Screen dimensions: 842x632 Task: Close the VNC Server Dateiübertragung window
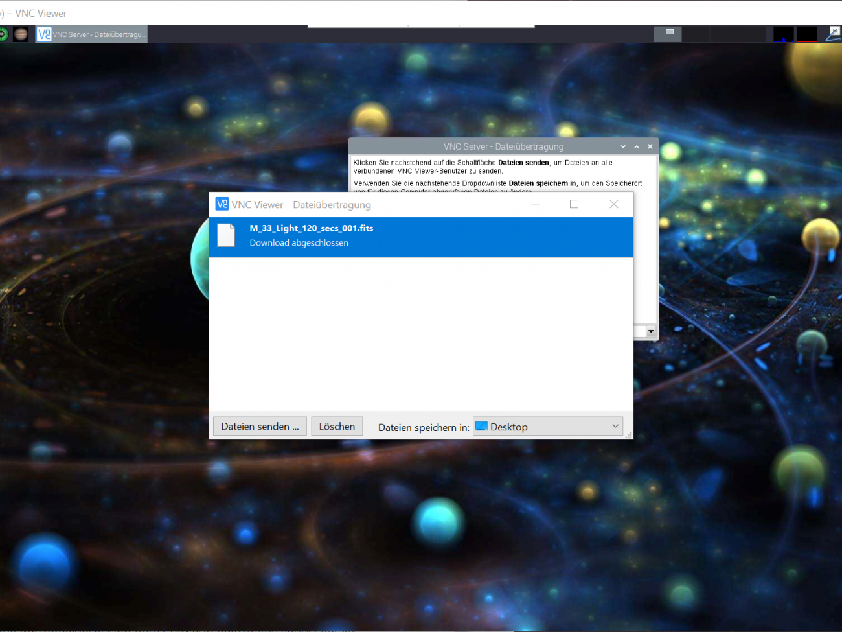[x=650, y=146]
